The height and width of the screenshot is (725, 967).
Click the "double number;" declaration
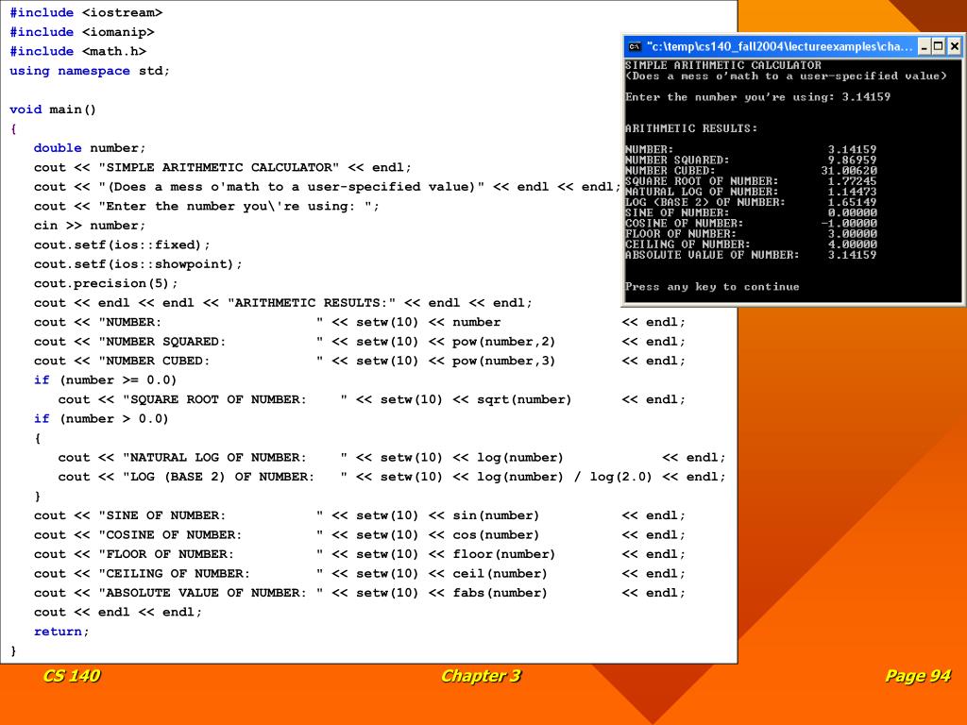(90, 148)
